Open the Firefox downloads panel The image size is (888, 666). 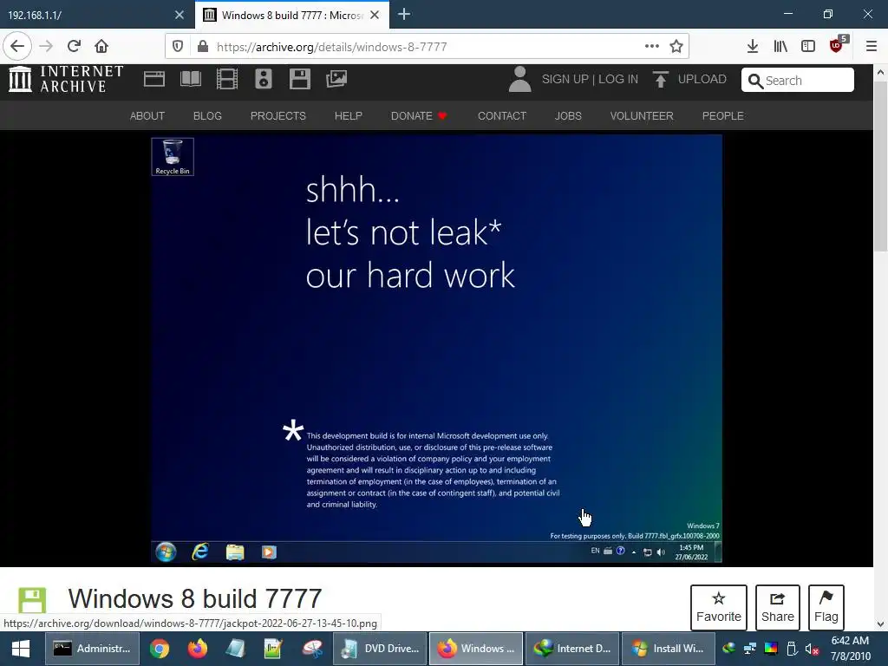pos(753,47)
